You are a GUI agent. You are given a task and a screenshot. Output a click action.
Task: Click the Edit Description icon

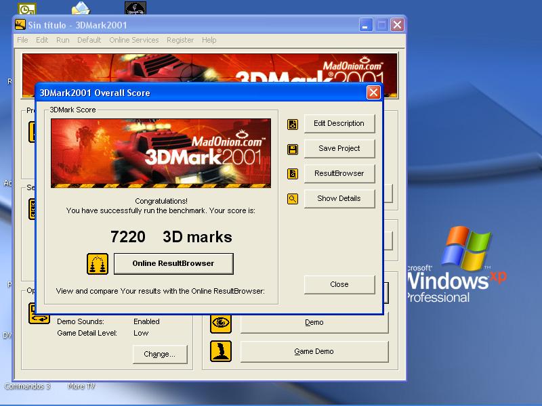(293, 125)
